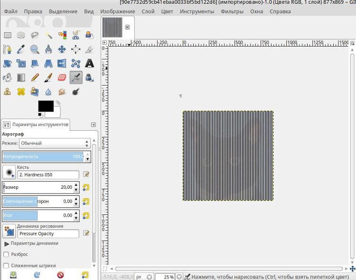
Task: Select the Color Picker eyedropper tool
Action: pyautogui.click(x=21, y=49)
